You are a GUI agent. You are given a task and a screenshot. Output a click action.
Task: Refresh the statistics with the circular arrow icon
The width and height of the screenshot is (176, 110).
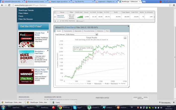[x=58, y=21]
